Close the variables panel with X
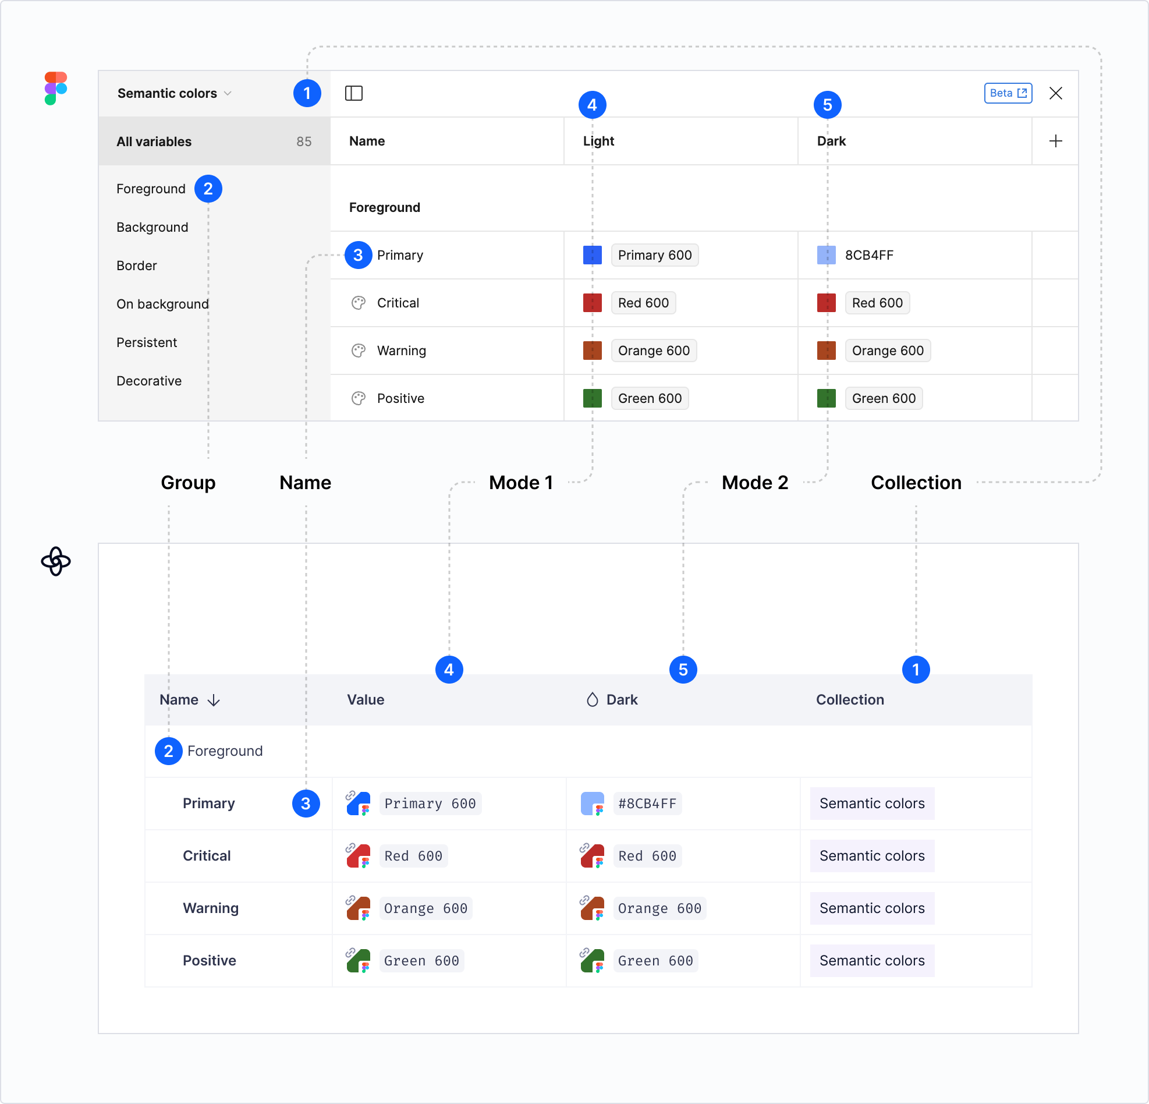 pos(1055,93)
